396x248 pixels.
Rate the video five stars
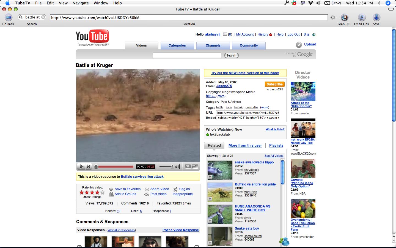[103, 192]
